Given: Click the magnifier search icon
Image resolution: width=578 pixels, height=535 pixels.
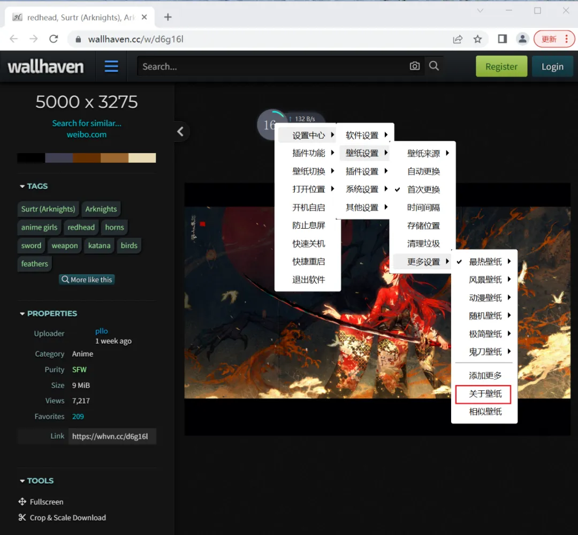Looking at the screenshot, I should pyautogui.click(x=434, y=66).
